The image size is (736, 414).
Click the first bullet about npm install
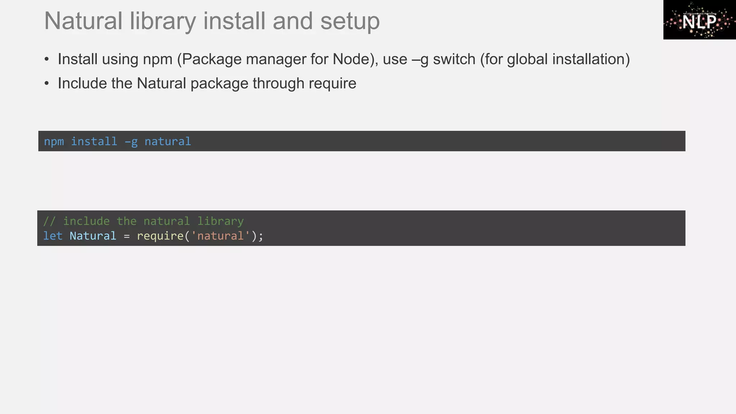tap(344, 59)
